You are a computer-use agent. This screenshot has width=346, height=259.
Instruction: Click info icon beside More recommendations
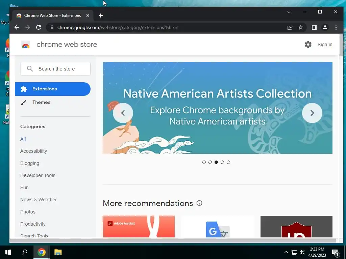click(x=199, y=203)
